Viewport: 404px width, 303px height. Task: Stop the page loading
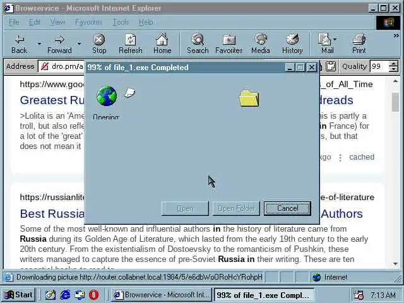pos(99,44)
